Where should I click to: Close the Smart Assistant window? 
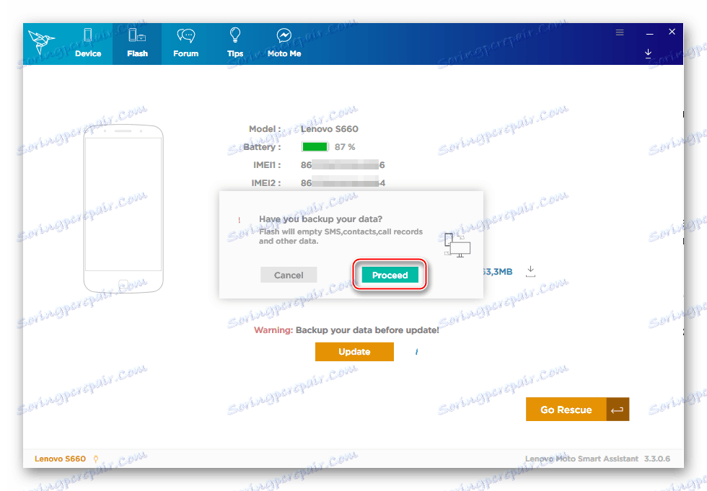(x=672, y=32)
